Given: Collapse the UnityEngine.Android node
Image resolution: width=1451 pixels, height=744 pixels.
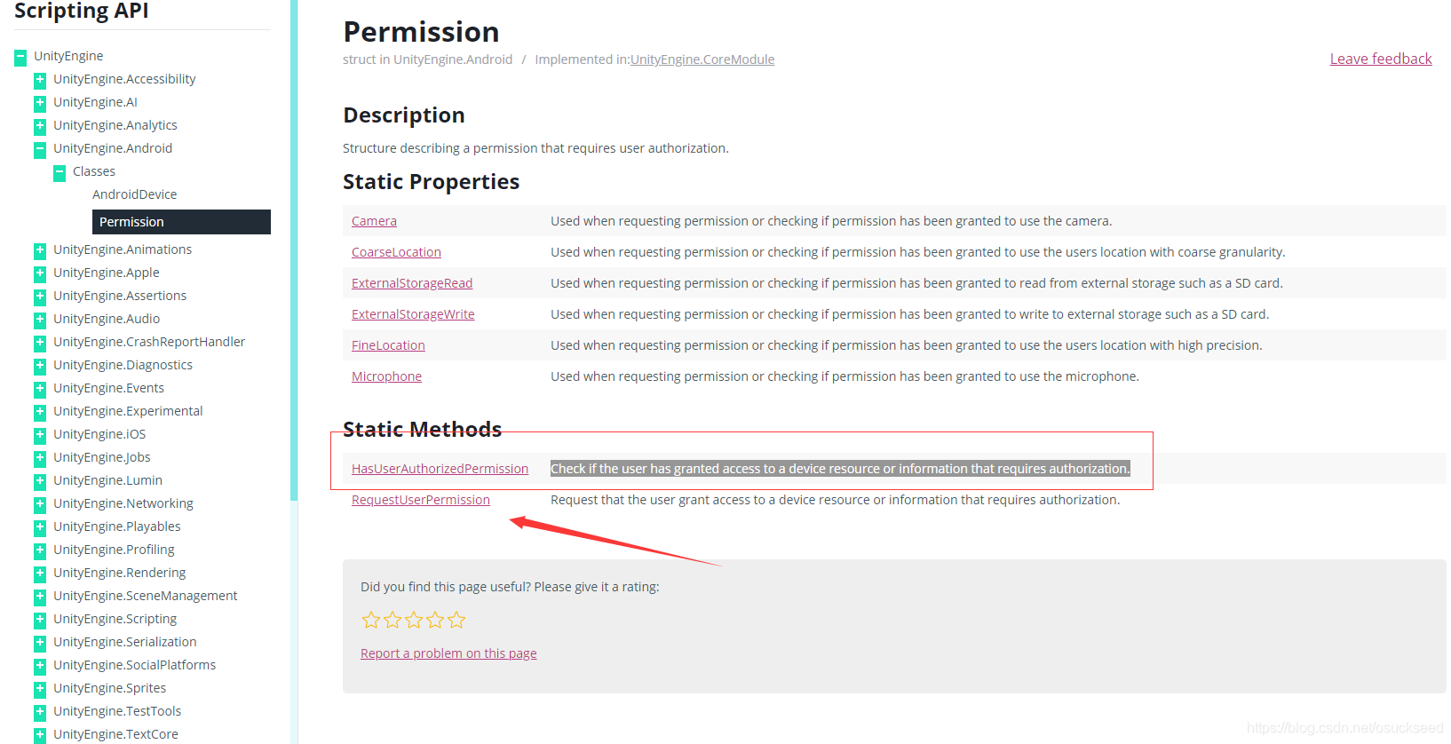Looking at the screenshot, I should (x=40, y=149).
